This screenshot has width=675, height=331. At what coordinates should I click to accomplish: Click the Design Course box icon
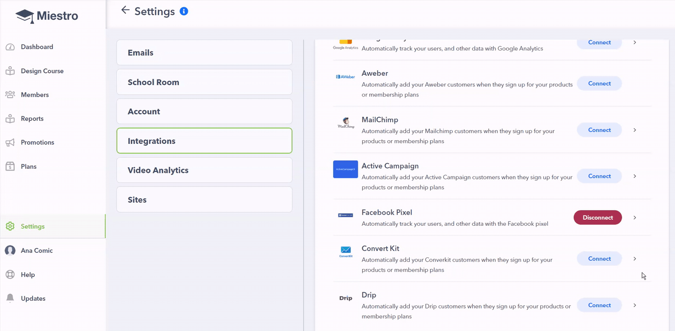pos(10,71)
